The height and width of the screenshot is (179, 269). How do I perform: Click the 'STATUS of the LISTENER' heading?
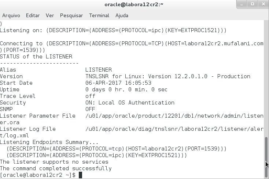tap(36, 57)
